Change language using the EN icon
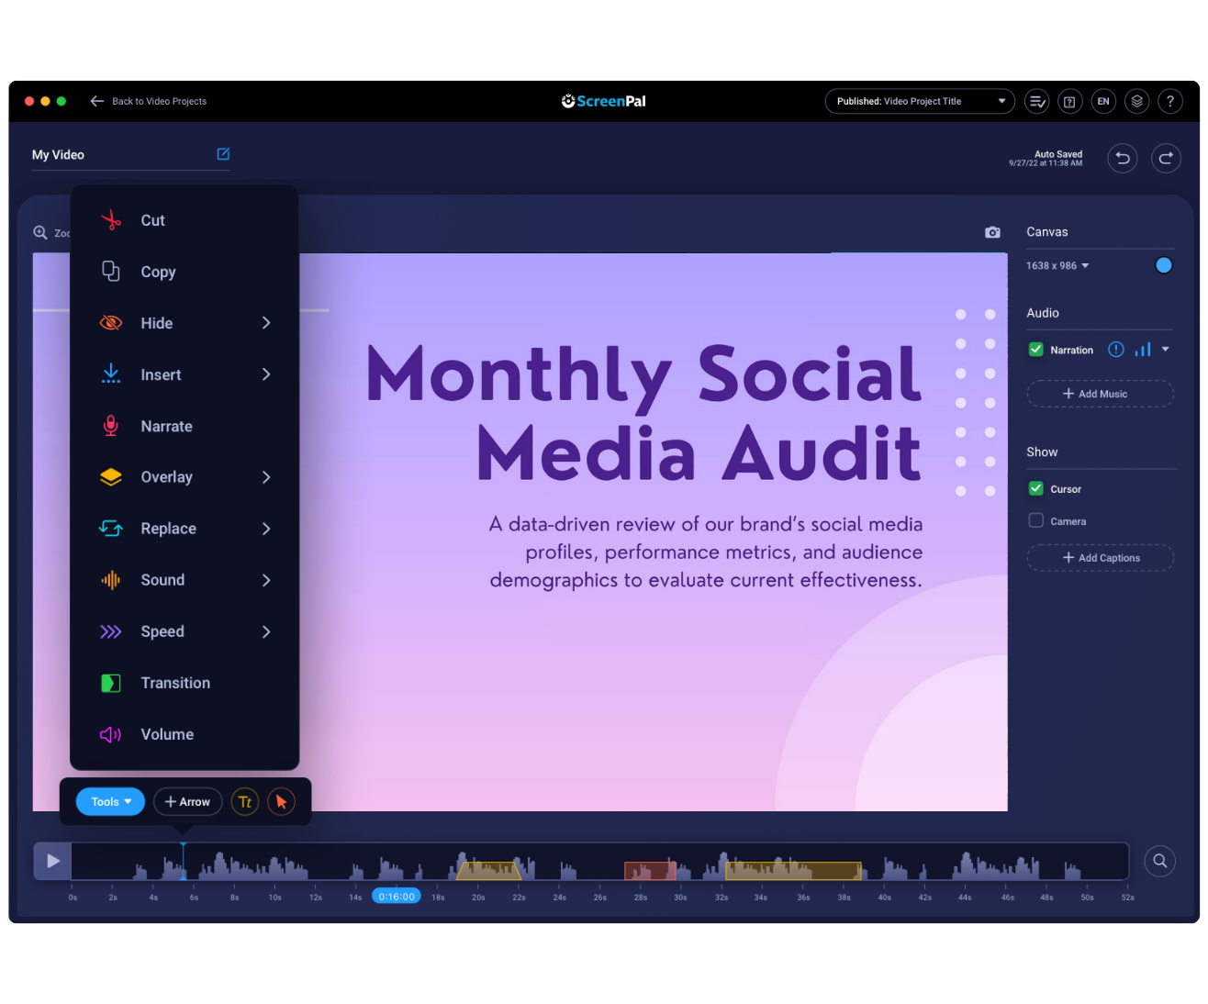1208x1004 pixels. coord(1103,101)
